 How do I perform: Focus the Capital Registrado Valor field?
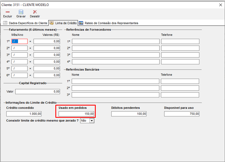38,91
